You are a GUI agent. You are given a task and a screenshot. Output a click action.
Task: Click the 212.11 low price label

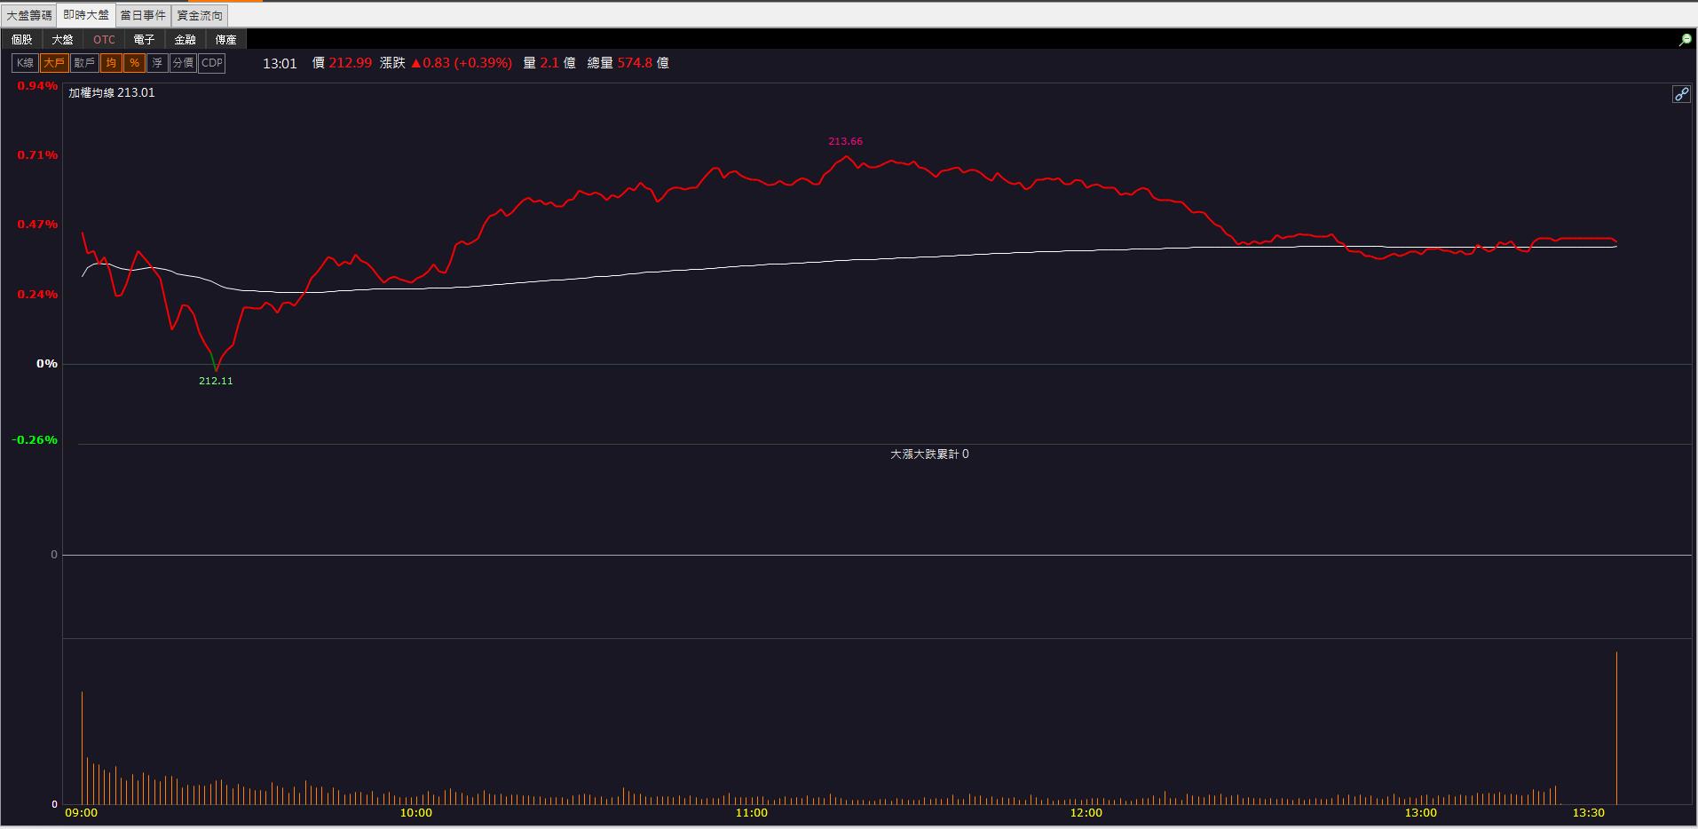216,381
